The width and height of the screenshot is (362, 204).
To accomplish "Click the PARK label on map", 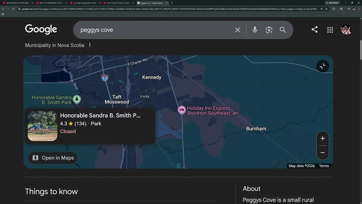I will [145, 97].
